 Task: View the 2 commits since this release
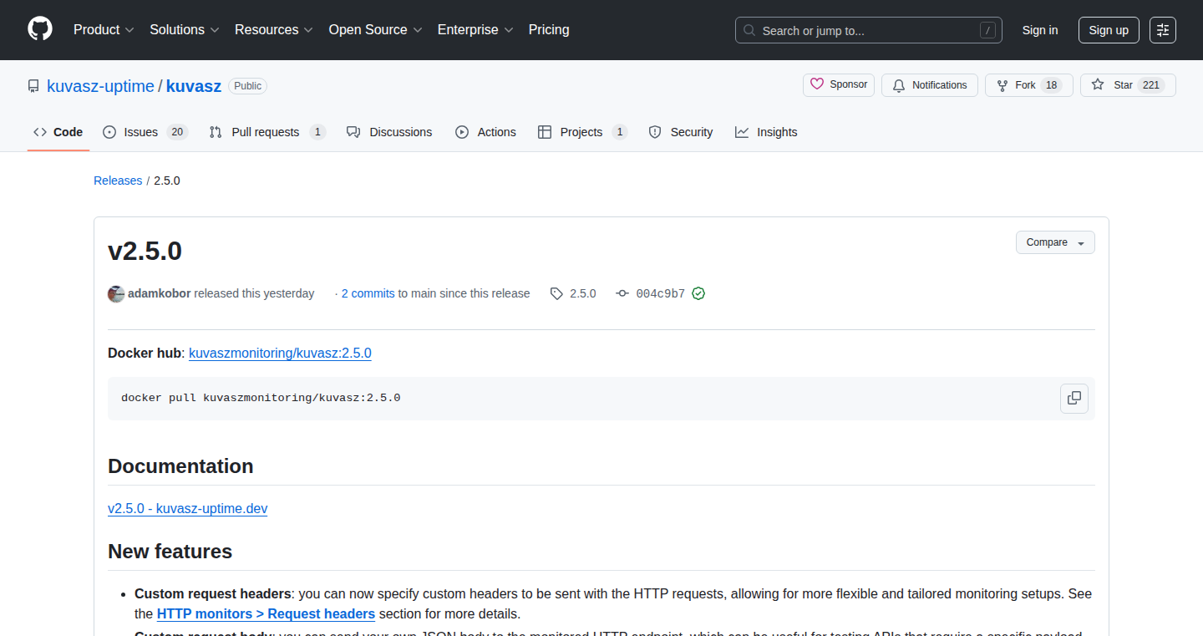(x=368, y=293)
